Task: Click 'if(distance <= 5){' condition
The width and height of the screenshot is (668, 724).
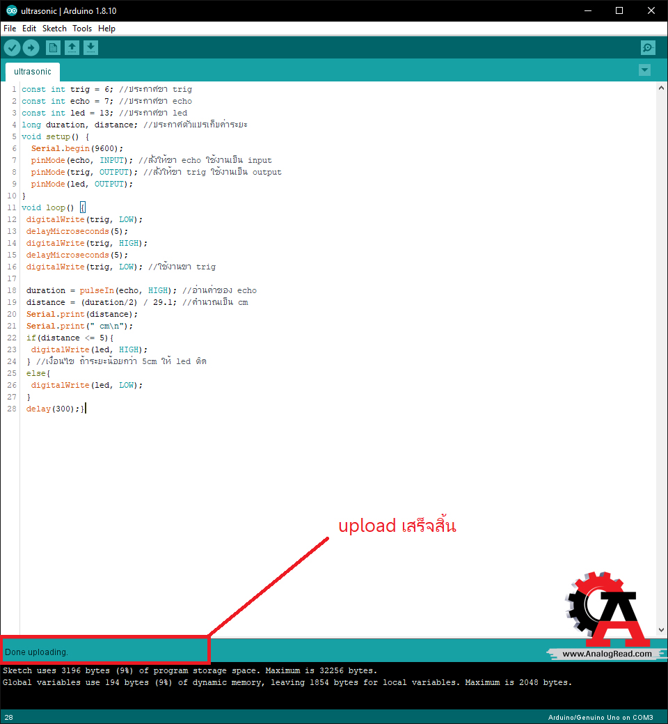Action: coord(70,338)
